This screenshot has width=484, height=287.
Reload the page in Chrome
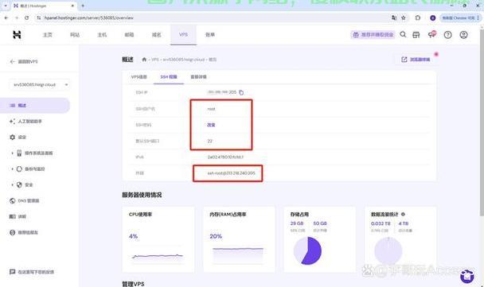pos(26,17)
